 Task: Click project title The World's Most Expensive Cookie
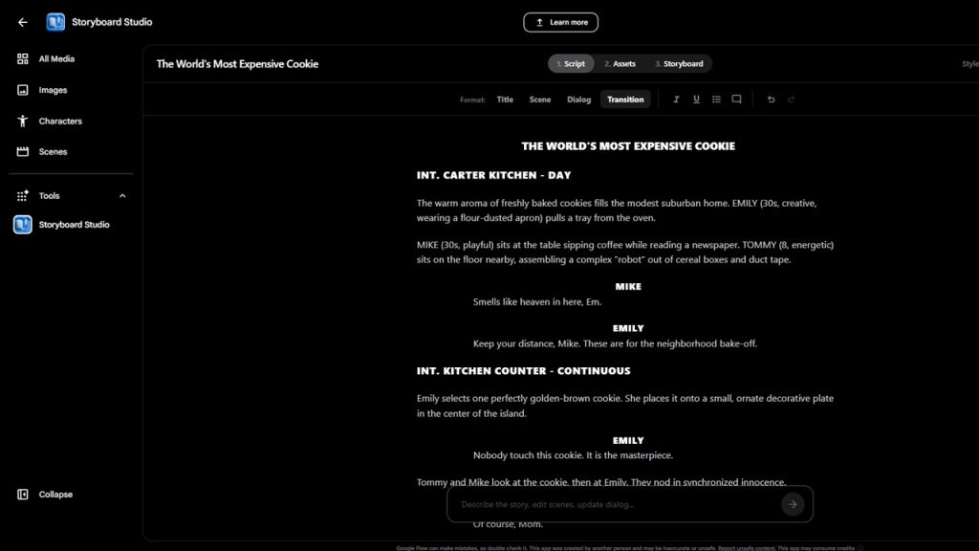pyautogui.click(x=237, y=64)
